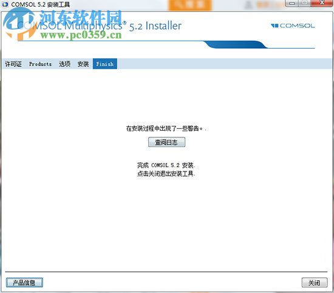Close the window with the red X
334x293 pixels.
click(322, 3)
